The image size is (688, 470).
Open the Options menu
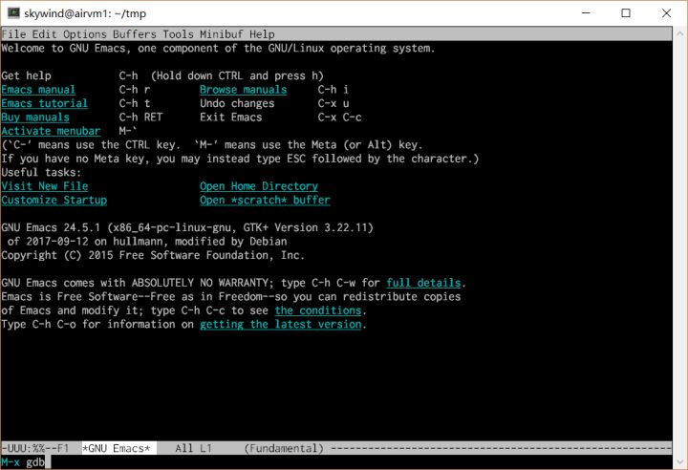[x=85, y=34]
